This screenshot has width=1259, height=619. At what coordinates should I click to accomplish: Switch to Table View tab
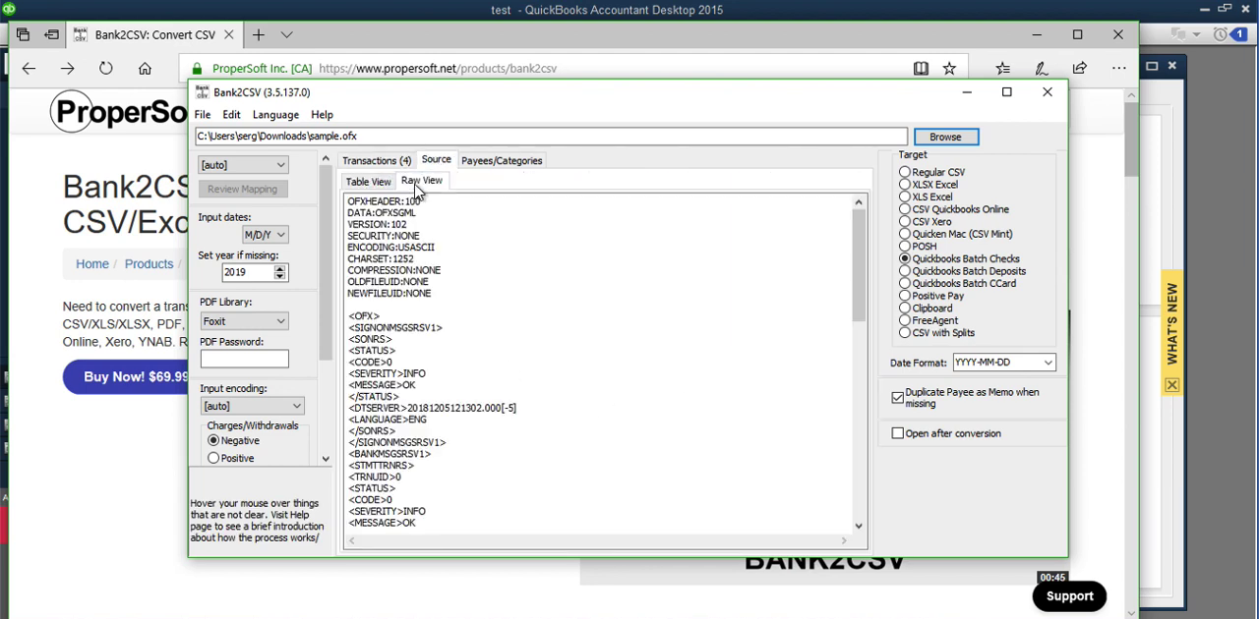pos(368,182)
